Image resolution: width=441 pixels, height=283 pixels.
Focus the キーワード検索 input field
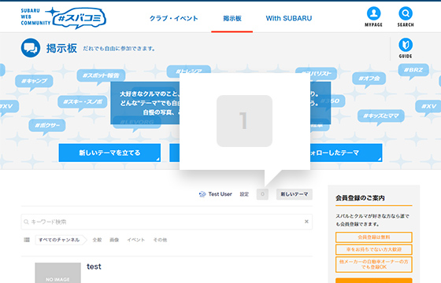(x=166, y=222)
